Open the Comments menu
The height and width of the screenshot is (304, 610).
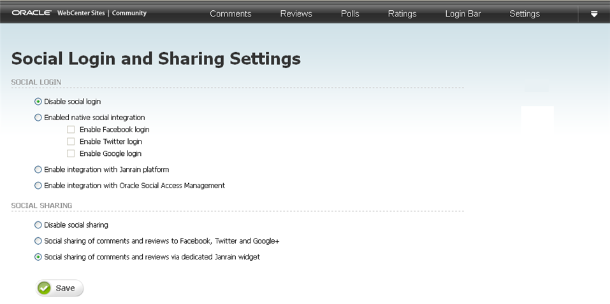click(230, 14)
